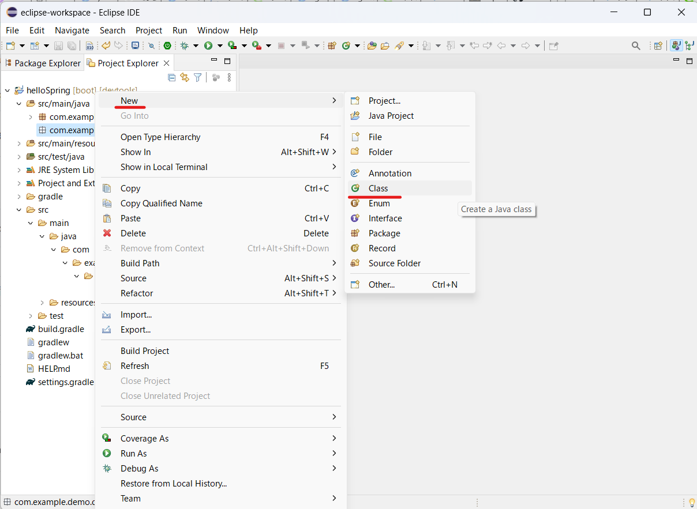Toggle Skip All Breakpoints in the toolbar
This screenshot has height=509, width=697.
152,45
